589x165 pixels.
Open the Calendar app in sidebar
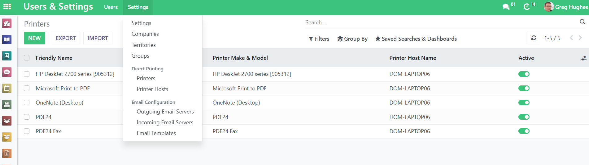[x=7, y=88]
